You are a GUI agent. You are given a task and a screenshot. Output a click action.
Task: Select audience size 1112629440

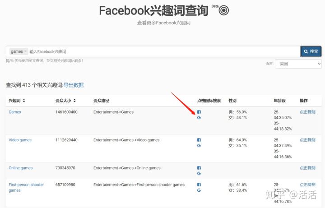66,140
